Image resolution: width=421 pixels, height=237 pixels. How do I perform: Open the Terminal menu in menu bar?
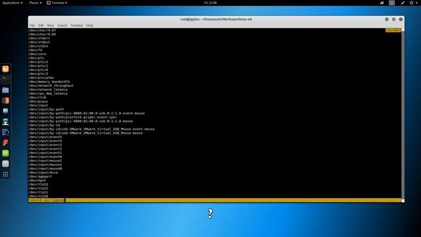click(x=76, y=25)
